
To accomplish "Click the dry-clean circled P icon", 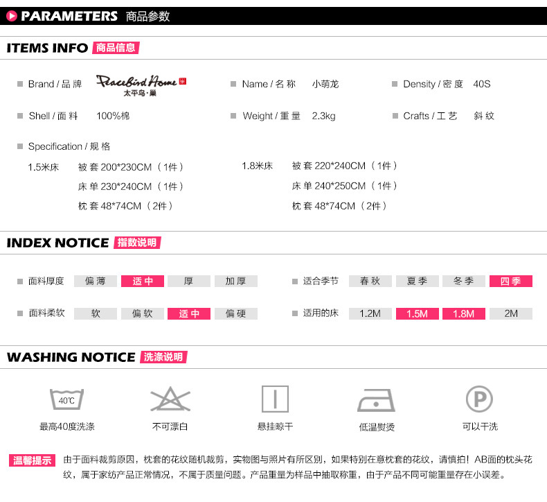I will click(x=479, y=399).
